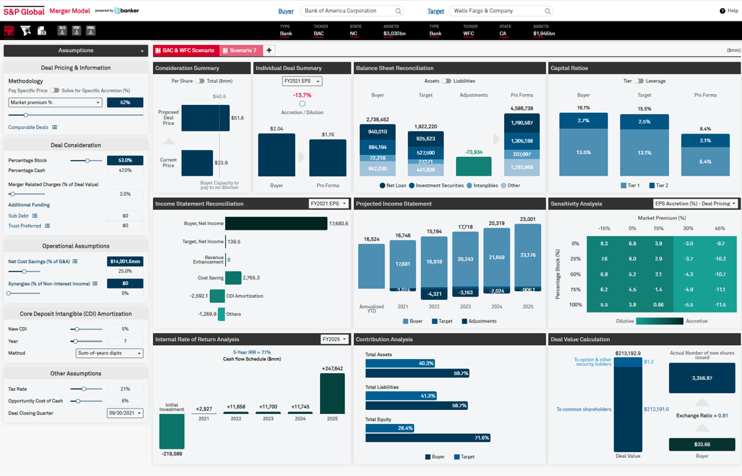Click the Trust Preferred link
Screen dimensions: 742x476
coord(25,226)
